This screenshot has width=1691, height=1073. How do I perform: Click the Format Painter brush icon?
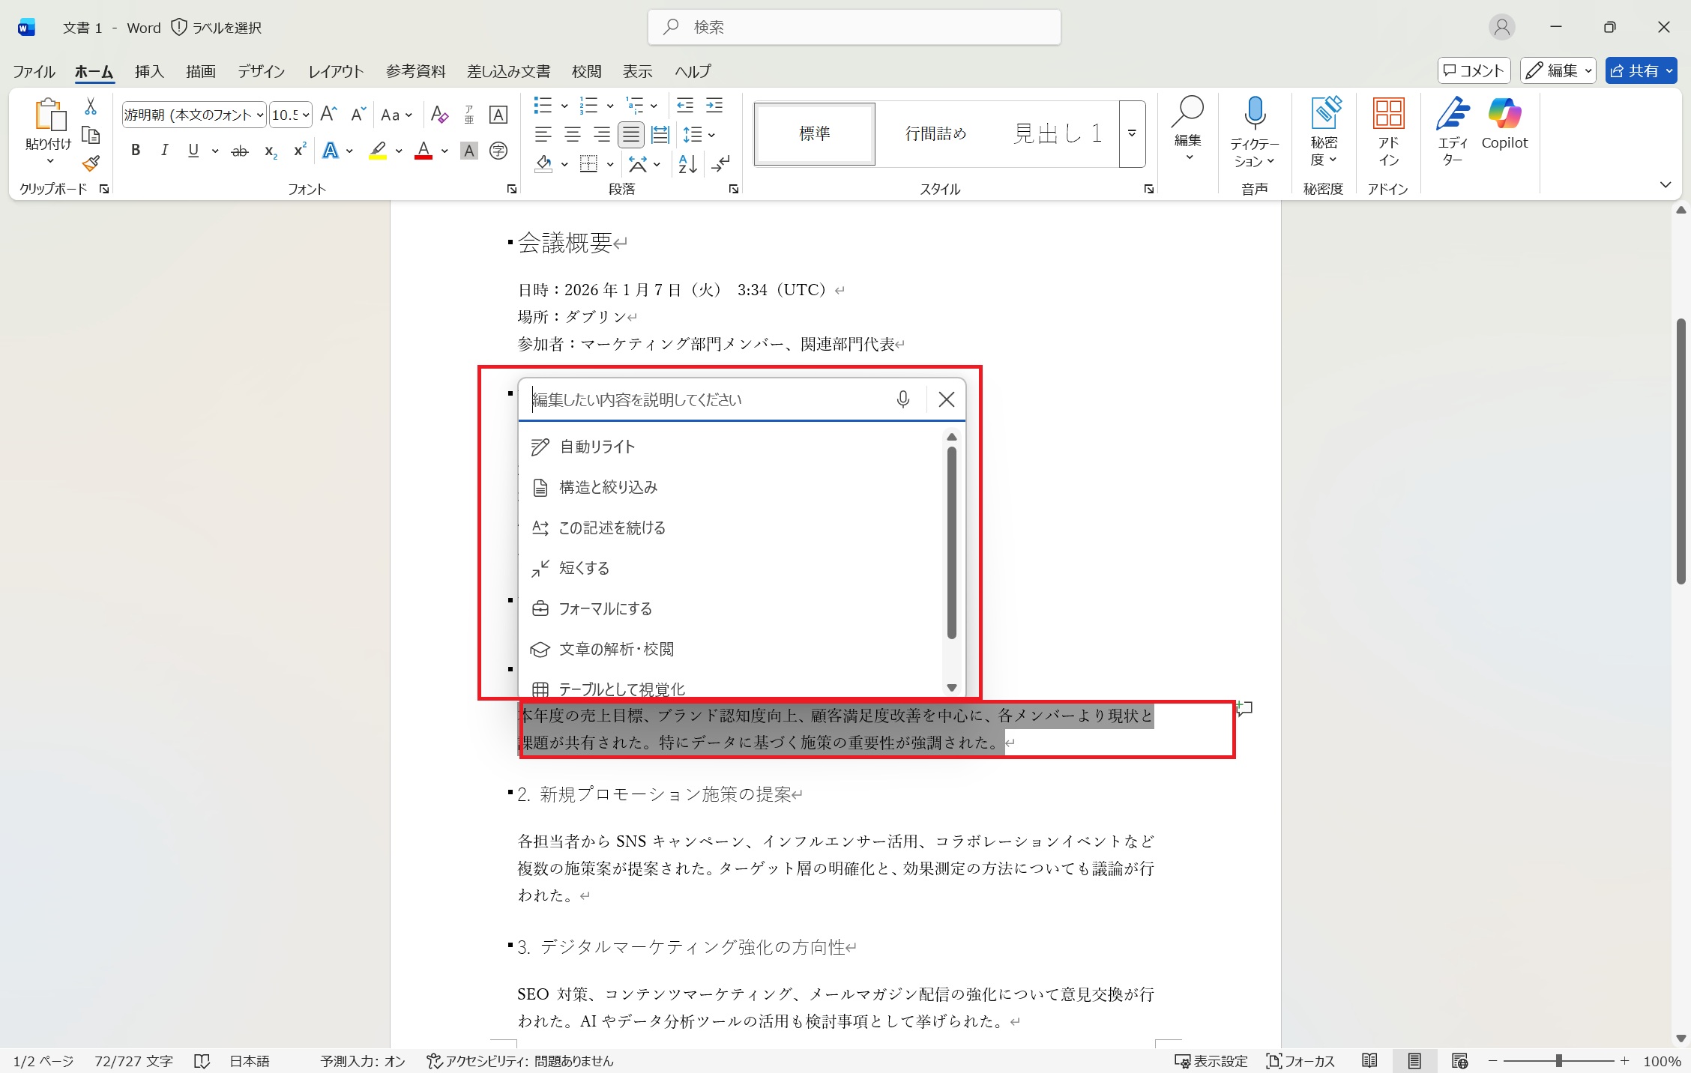[x=91, y=163]
